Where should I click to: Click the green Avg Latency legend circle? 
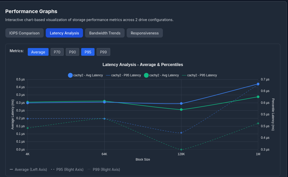click(146, 75)
